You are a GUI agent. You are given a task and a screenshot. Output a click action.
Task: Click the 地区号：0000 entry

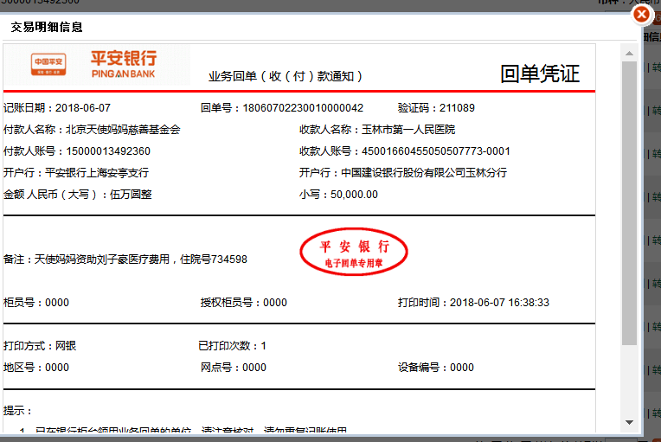36,368
